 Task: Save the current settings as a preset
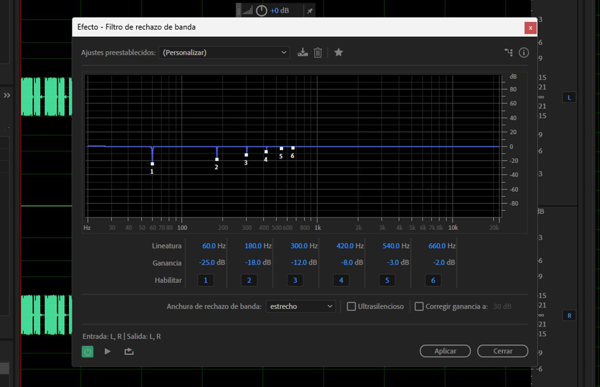pyautogui.click(x=303, y=52)
